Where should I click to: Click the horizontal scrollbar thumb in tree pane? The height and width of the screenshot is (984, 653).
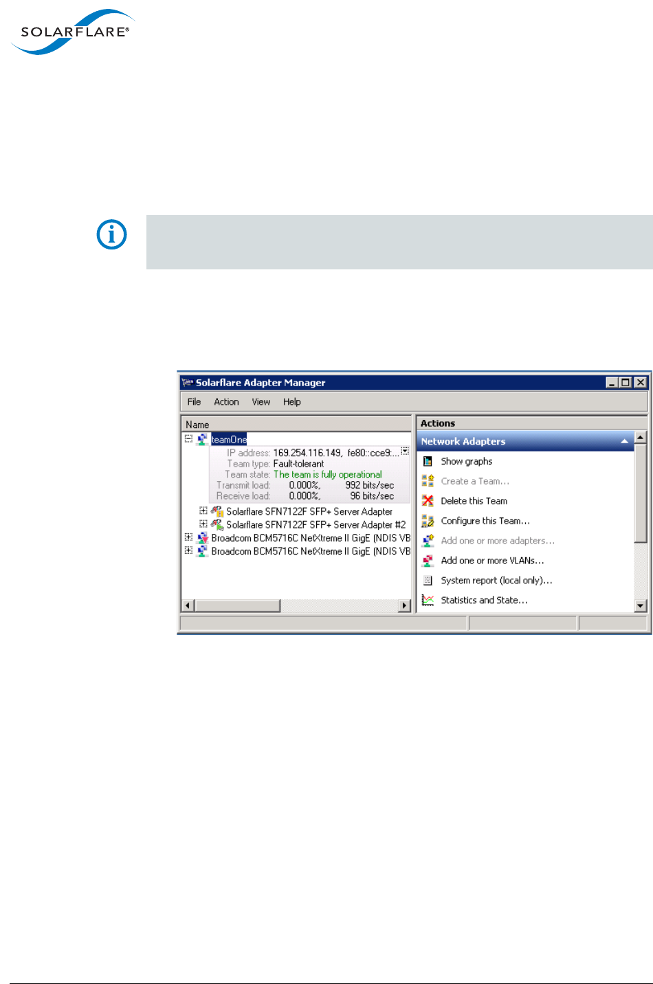[237, 605]
